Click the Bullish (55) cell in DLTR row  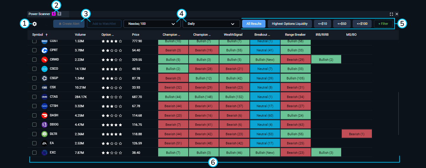coord(295,134)
